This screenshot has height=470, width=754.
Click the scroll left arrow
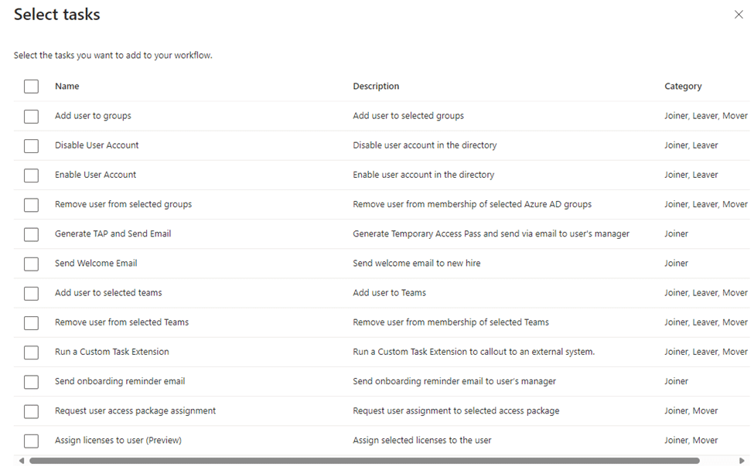tap(22, 461)
